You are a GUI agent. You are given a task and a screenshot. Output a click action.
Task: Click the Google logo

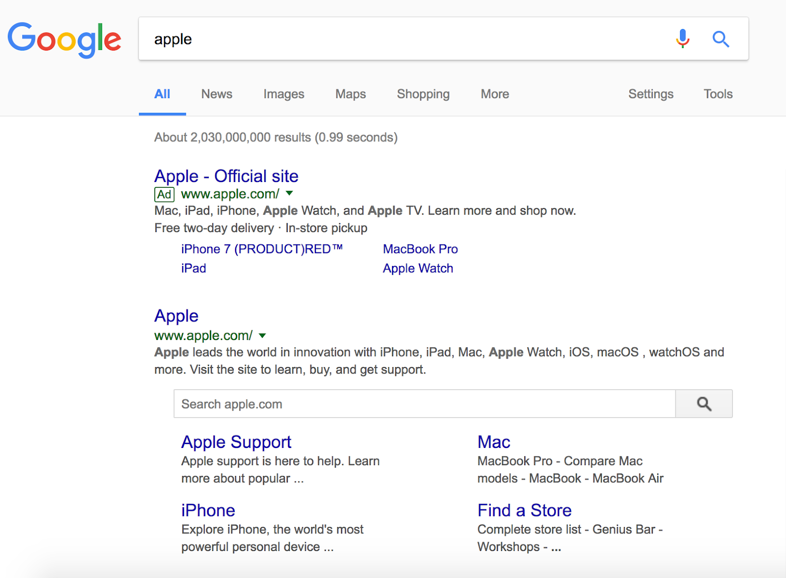[x=64, y=39]
